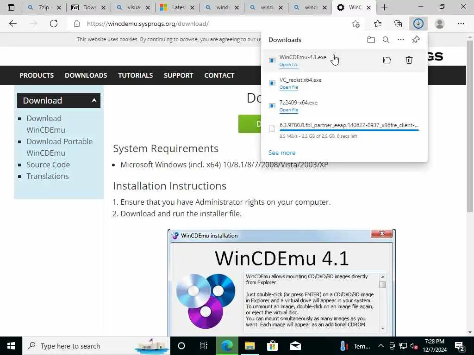Open Microsoft Store from taskbar

pyautogui.click(x=272, y=346)
